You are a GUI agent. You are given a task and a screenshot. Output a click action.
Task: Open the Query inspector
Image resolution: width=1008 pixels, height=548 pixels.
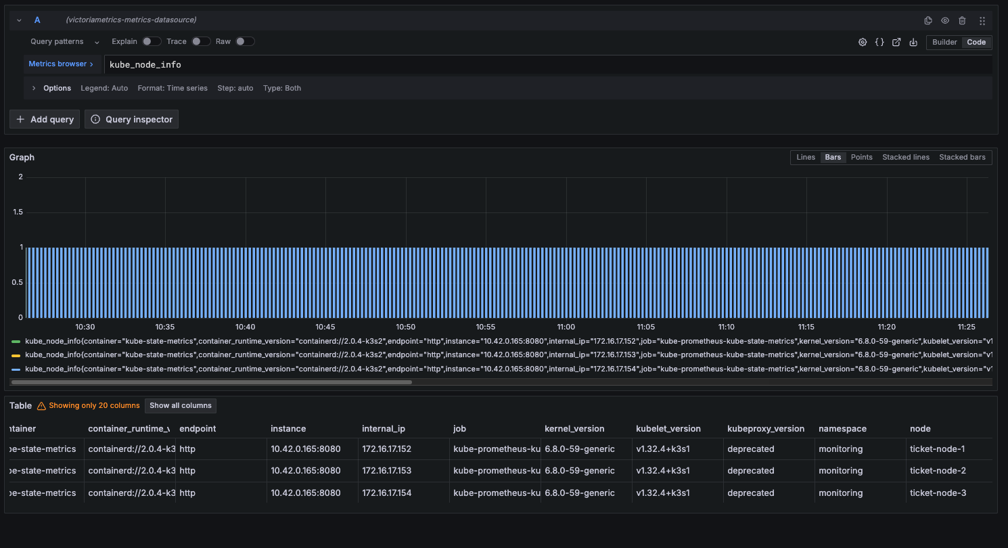(131, 119)
